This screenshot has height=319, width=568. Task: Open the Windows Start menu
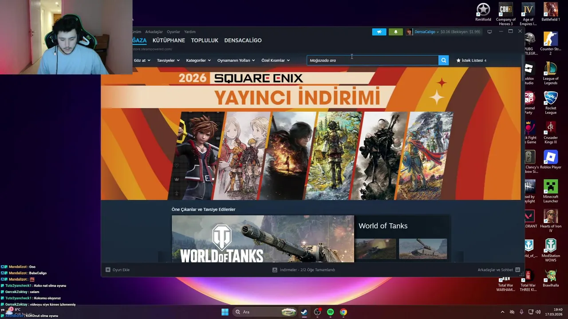tap(225, 312)
